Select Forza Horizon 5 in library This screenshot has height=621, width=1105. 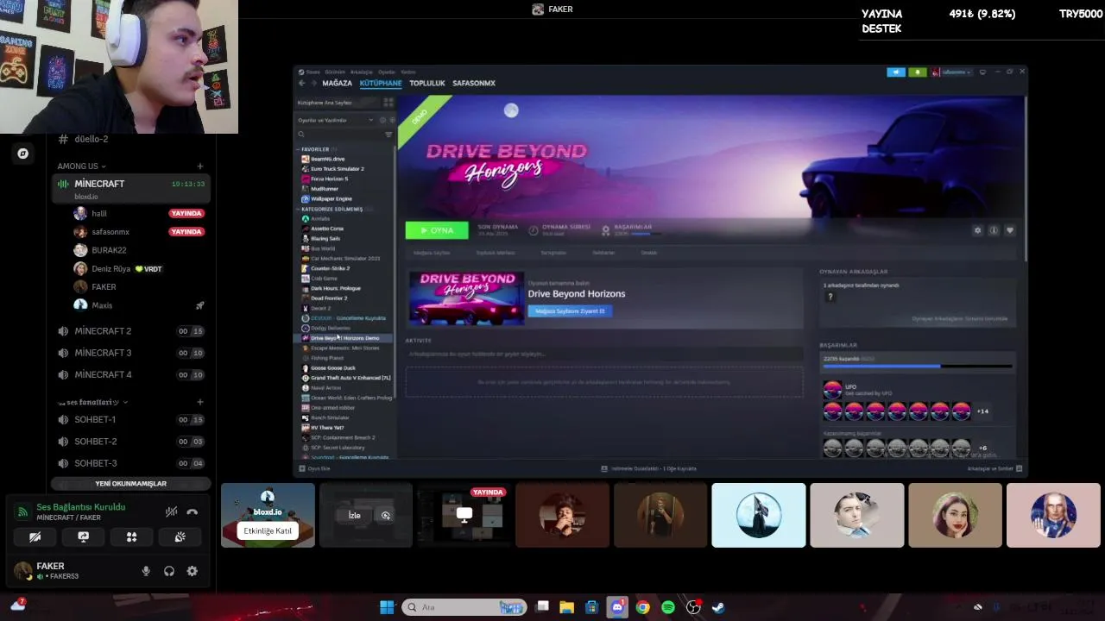tap(329, 179)
